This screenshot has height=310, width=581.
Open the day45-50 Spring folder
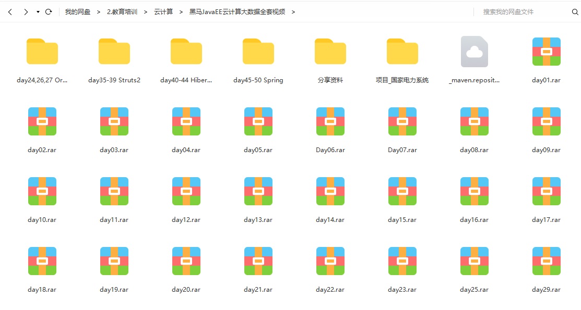(x=258, y=52)
